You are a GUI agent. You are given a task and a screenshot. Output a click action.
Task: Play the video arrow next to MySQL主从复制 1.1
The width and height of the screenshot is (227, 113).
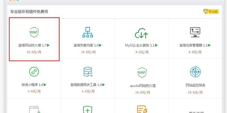pyautogui.click(x=156, y=45)
